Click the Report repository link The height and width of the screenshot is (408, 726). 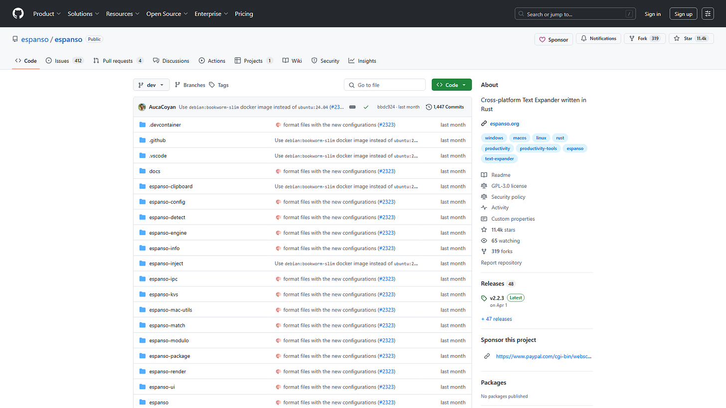[x=501, y=263]
